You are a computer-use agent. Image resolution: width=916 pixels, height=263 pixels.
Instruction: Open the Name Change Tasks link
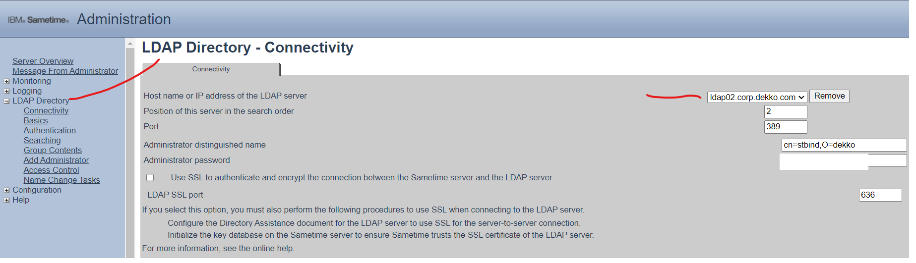(x=61, y=180)
